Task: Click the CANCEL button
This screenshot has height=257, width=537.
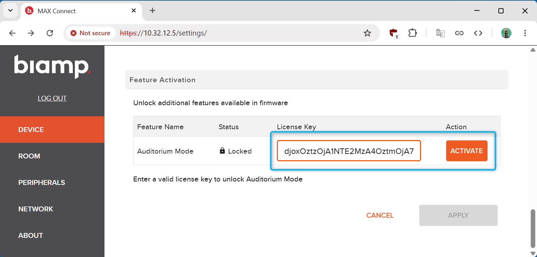Action: (380, 215)
